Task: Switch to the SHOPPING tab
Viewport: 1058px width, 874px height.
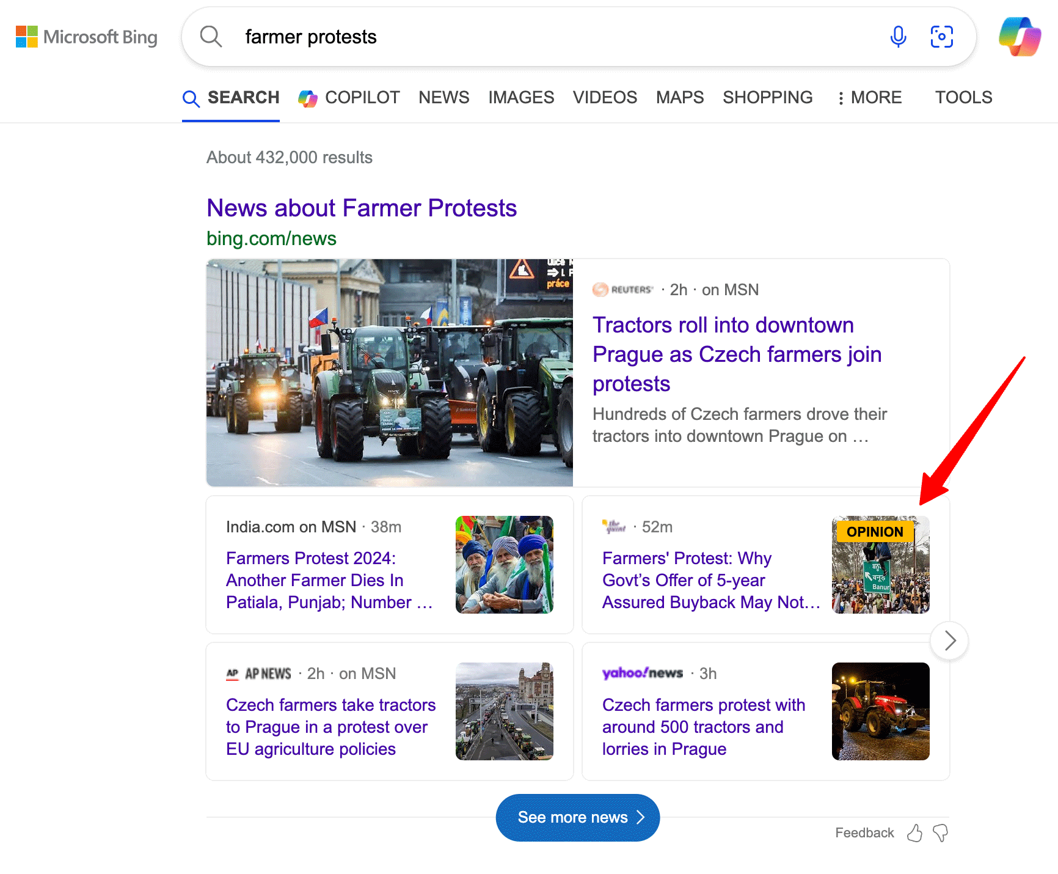Action: [767, 97]
